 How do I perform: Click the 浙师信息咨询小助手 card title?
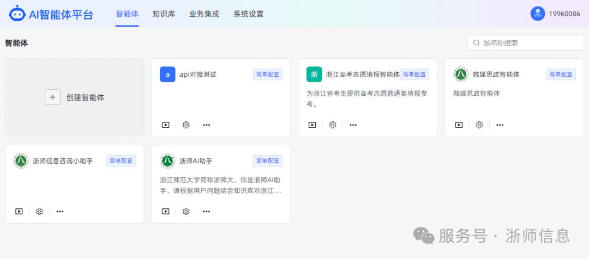63,161
